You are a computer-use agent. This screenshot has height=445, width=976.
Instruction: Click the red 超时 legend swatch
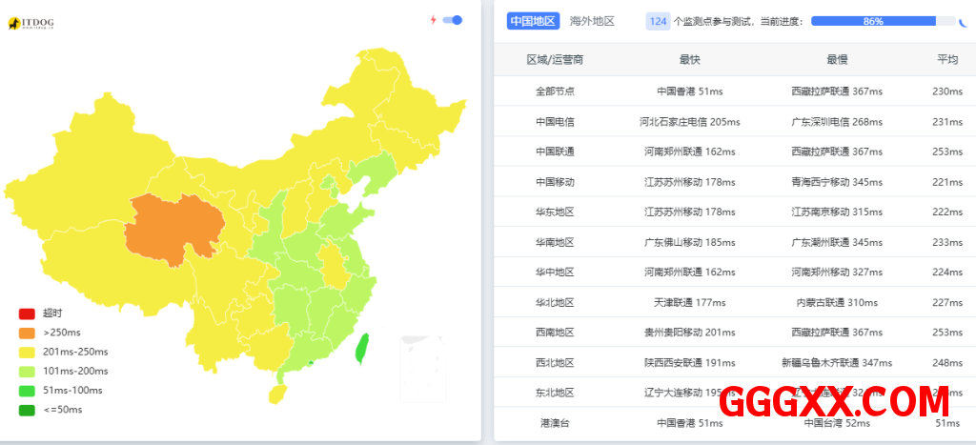[27, 314]
